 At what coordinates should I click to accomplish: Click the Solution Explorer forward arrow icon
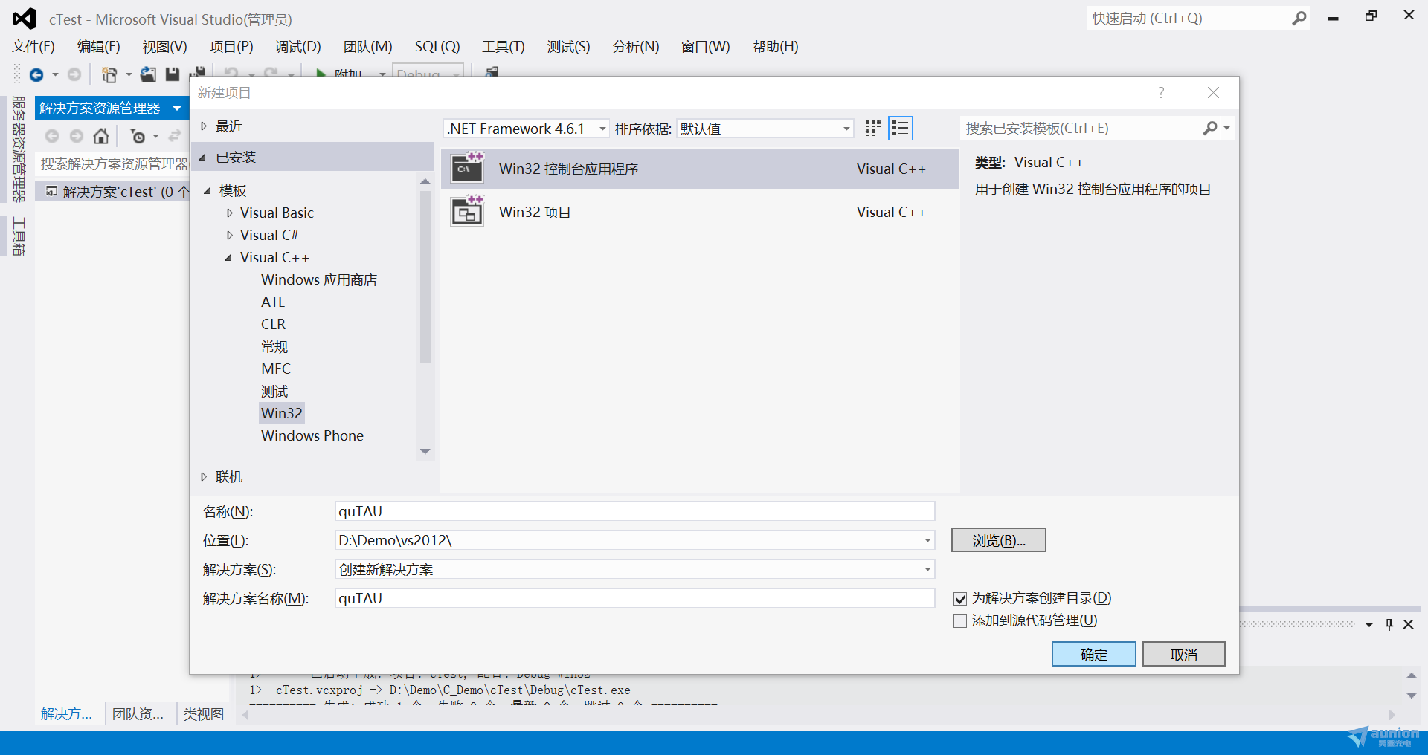click(x=77, y=136)
